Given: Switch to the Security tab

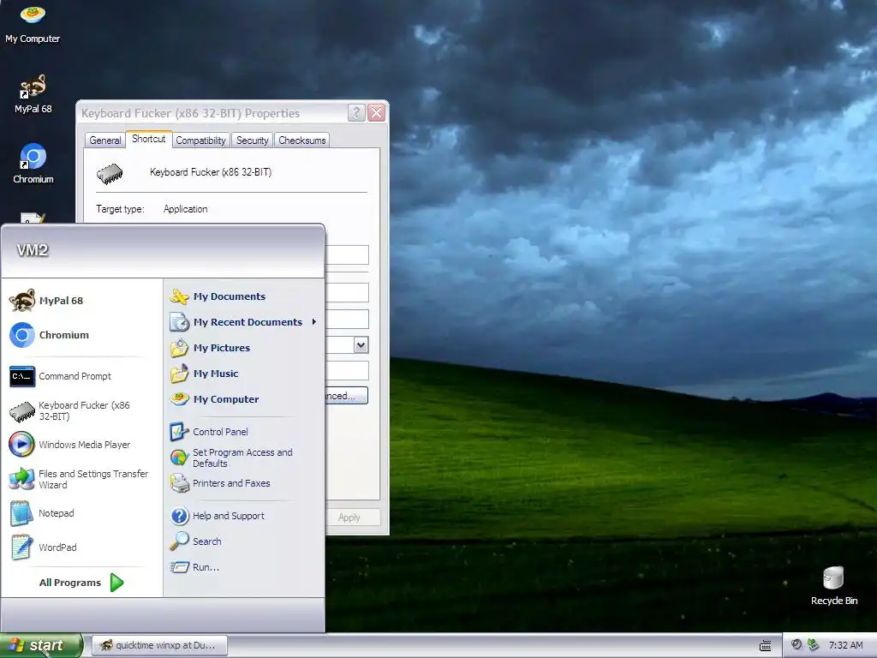Looking at the screenshot, I should pyautogui.click(x=253, y=141).
